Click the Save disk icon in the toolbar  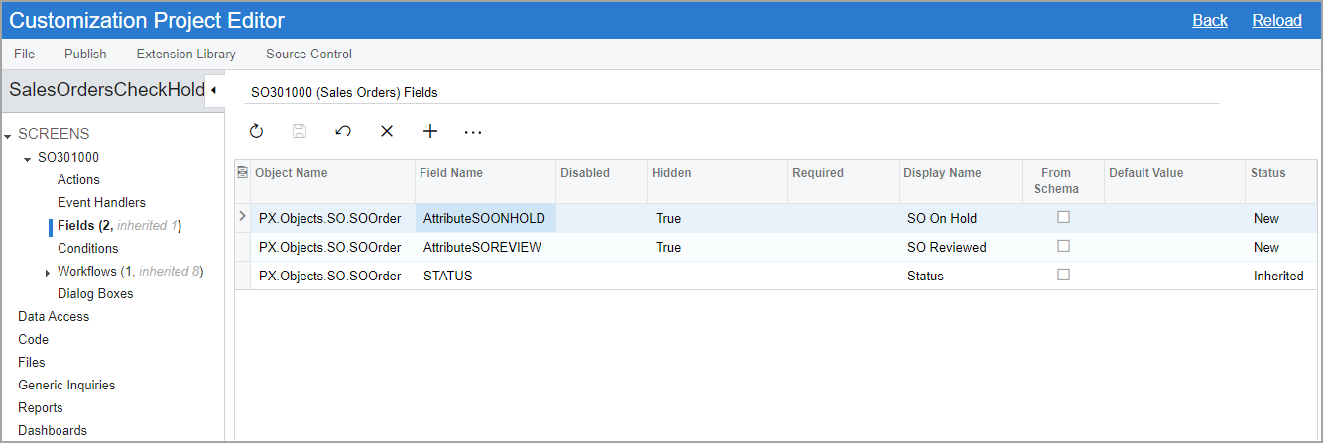[x=300, y=131]
